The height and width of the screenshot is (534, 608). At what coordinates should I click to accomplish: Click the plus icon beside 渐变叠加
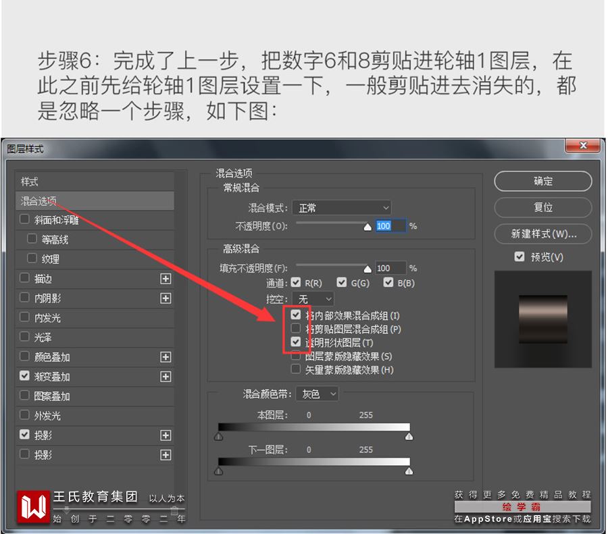(x=166, y=376)
